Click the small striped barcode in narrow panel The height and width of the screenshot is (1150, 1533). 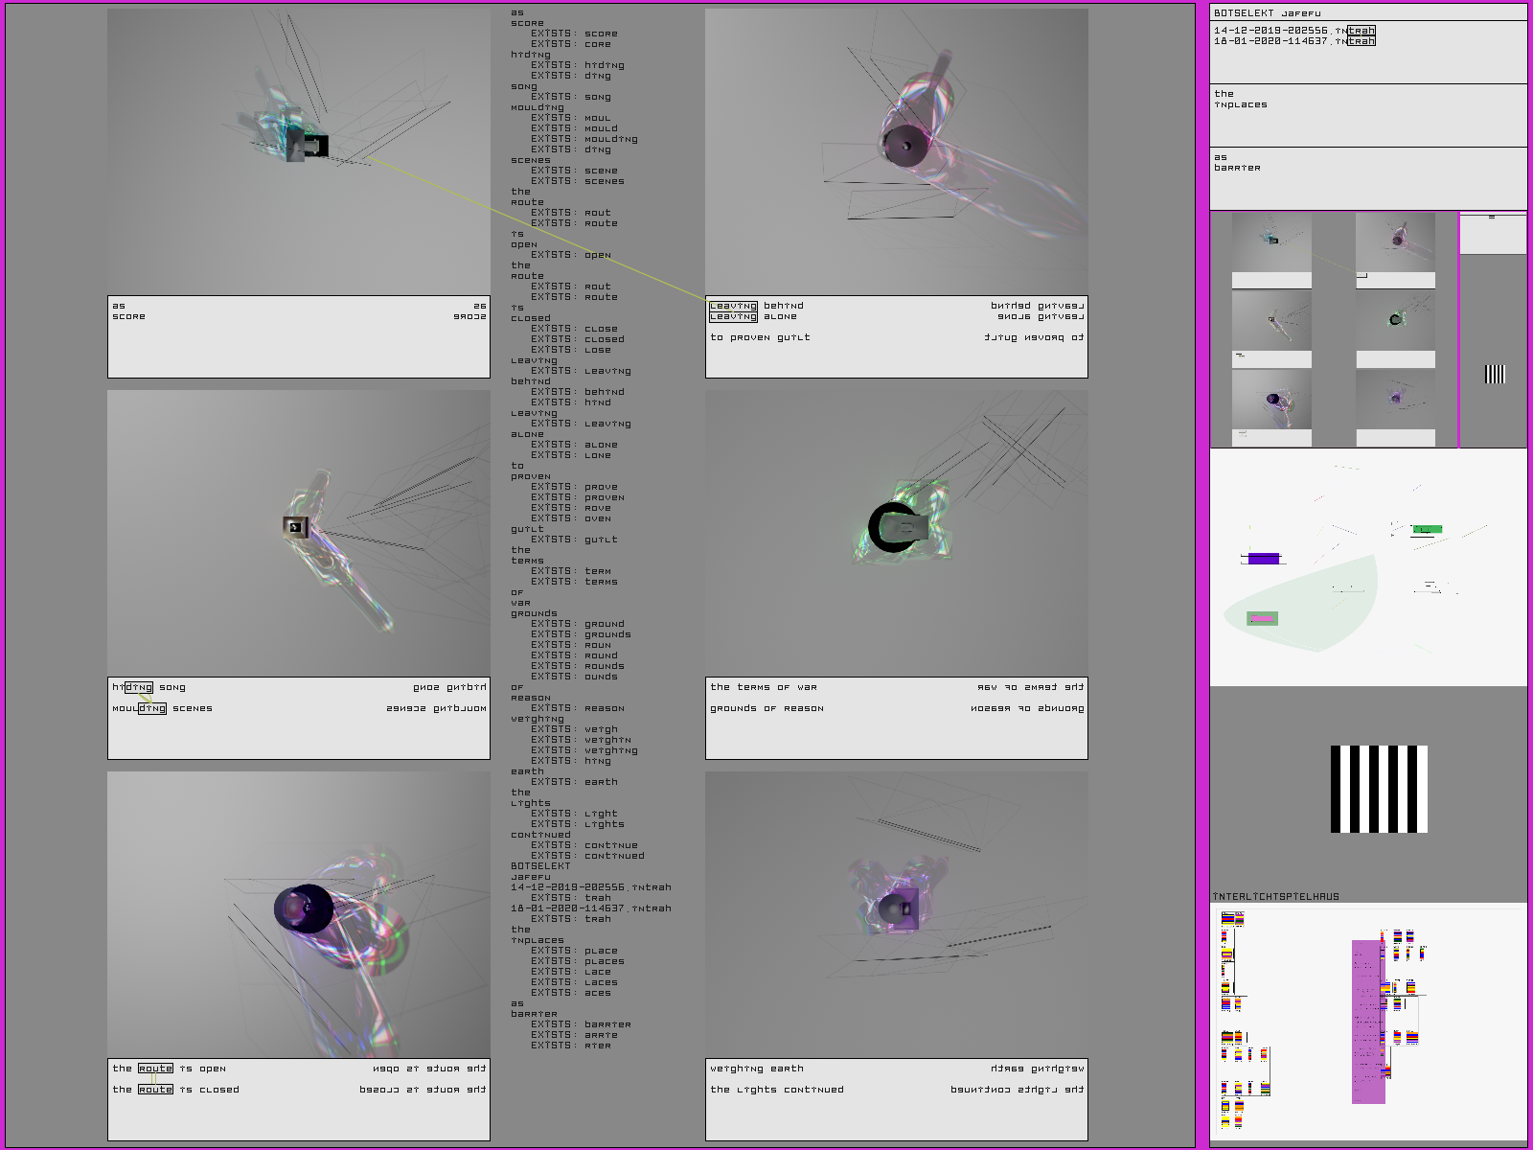[1494, 374]
